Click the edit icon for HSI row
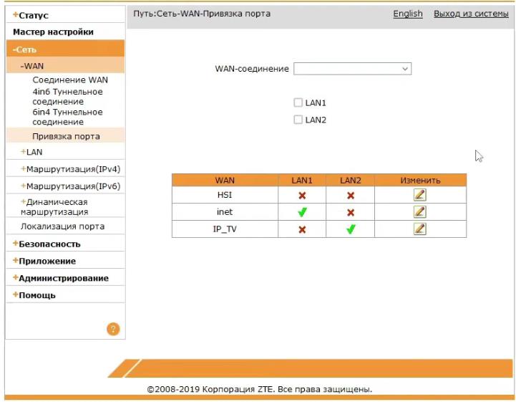The width and height of the screenshot is (516, 402). pyautogui.click(x=420, y=195)
